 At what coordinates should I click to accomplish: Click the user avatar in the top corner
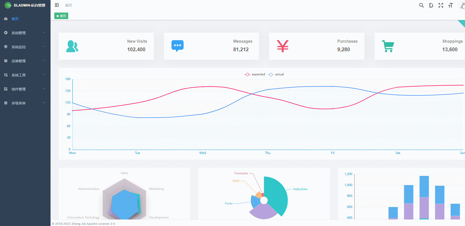[x=462, y=5]
